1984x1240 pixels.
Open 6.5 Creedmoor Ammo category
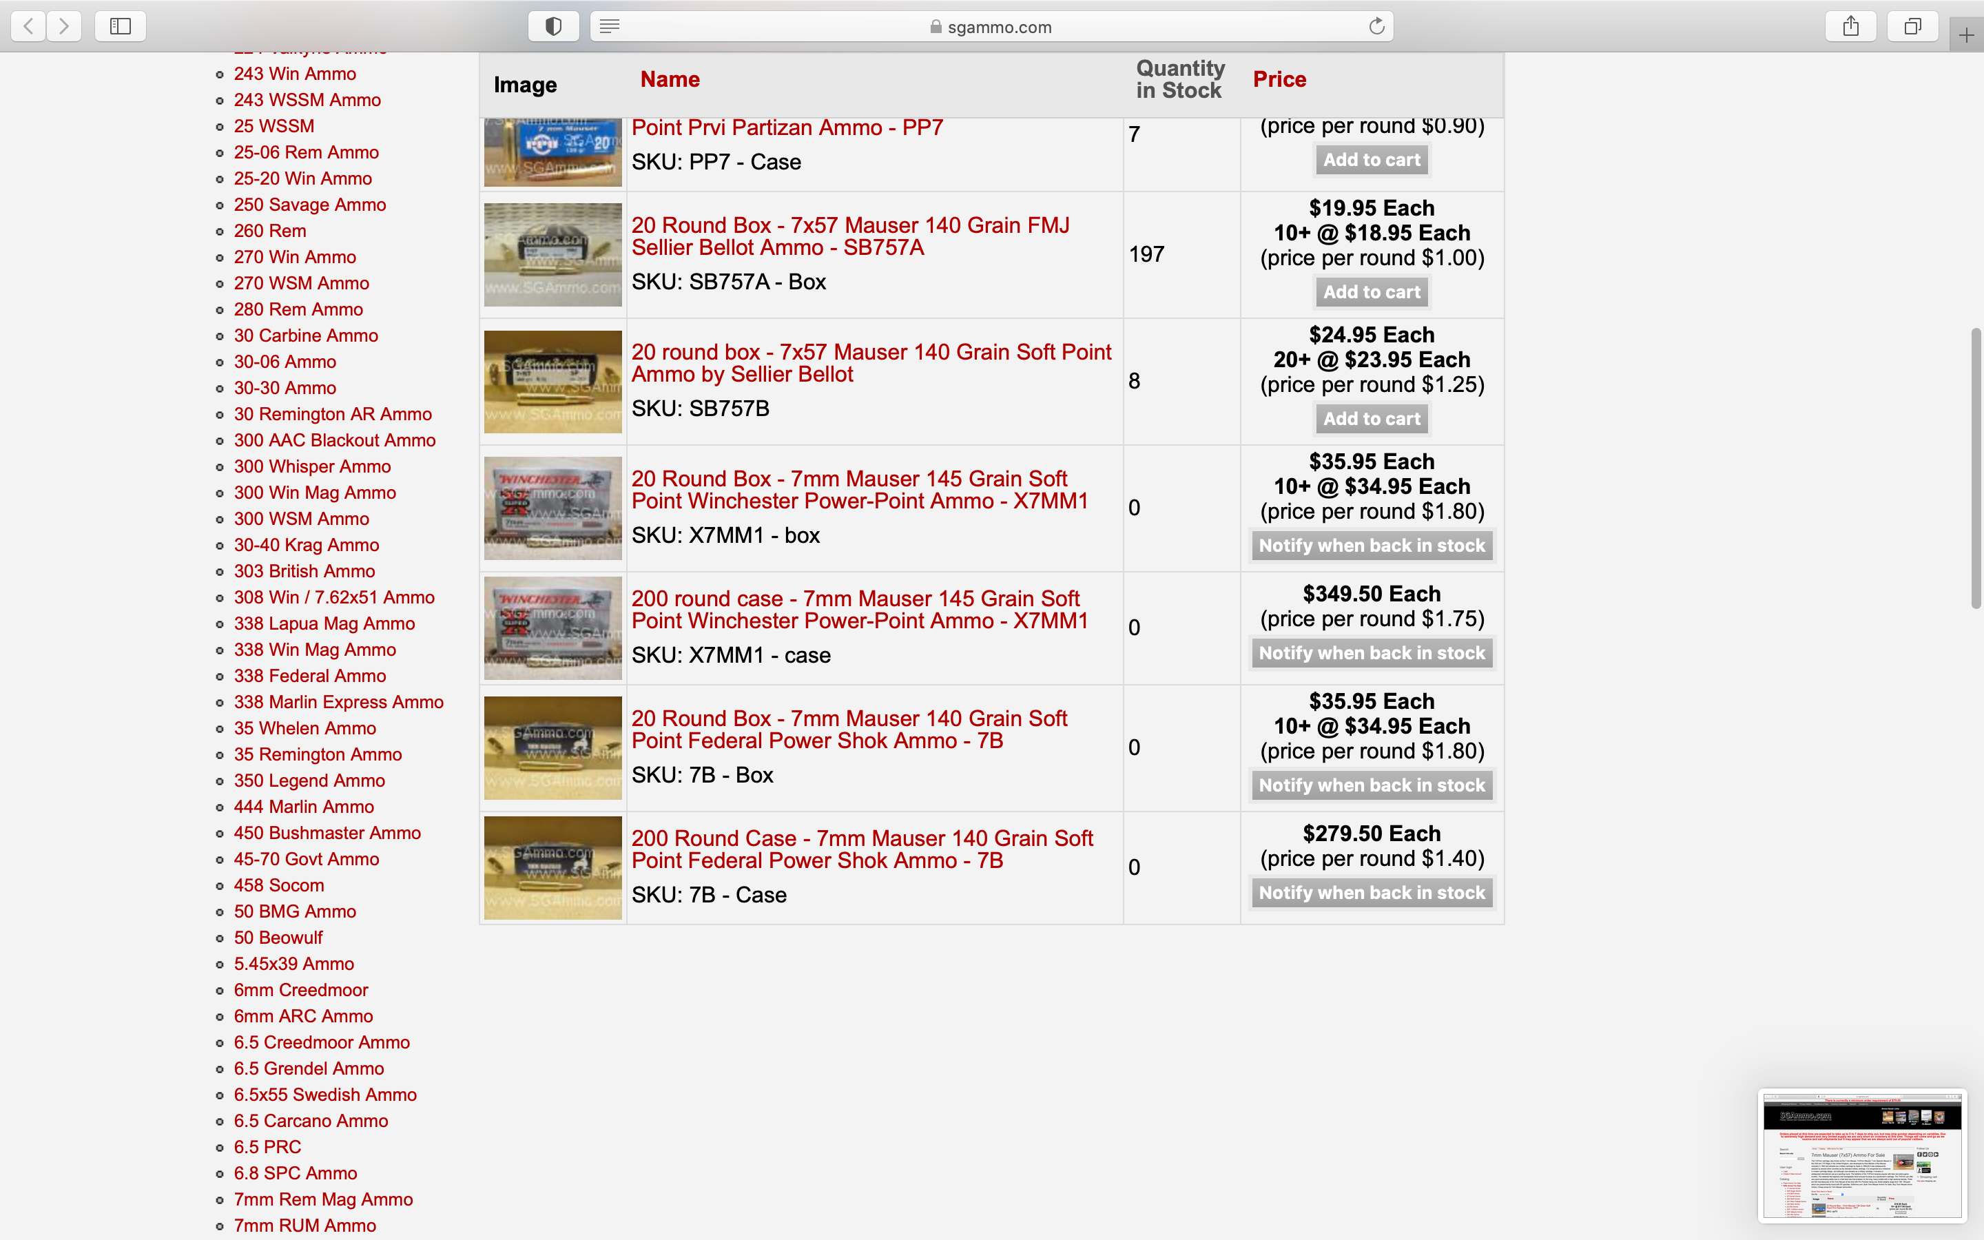(x=322, y=1042)
